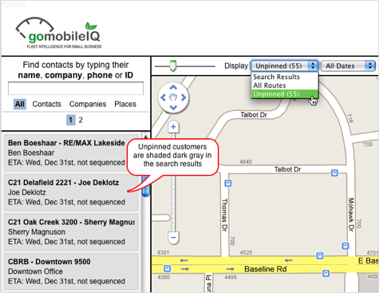Open the Ben Boeshaar RE/MAX Lakeside result

click(x=71, y=152)
